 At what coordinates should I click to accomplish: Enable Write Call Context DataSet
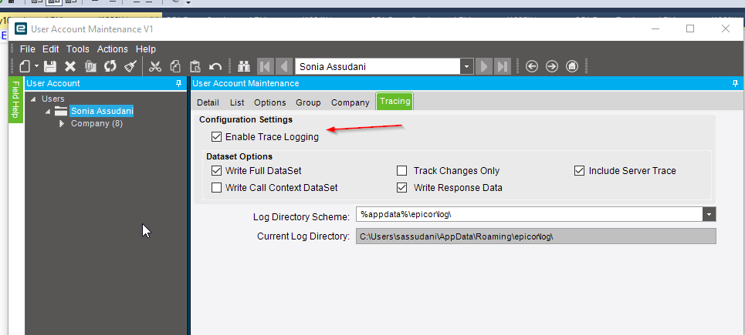click(x=217, y=188)
